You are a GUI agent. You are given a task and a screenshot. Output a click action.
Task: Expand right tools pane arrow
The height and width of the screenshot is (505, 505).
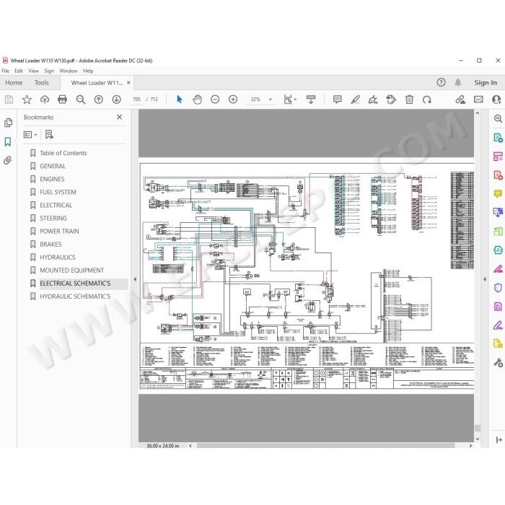[x=485, y=279]
